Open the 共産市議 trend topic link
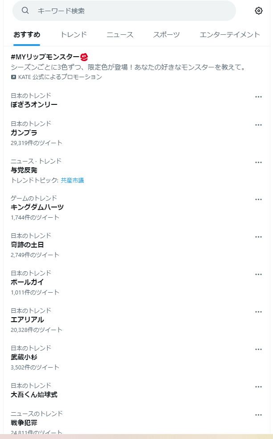Screen dimensions: 273x439 (x=72, y=180)
